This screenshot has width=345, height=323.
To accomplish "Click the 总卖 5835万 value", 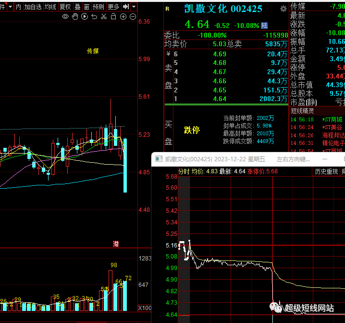I will click(276, 44).
